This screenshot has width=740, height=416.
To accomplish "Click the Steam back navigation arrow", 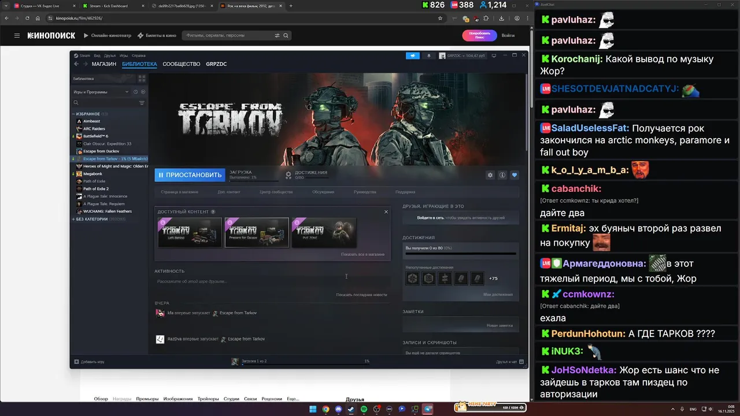I will coord(75,64).
